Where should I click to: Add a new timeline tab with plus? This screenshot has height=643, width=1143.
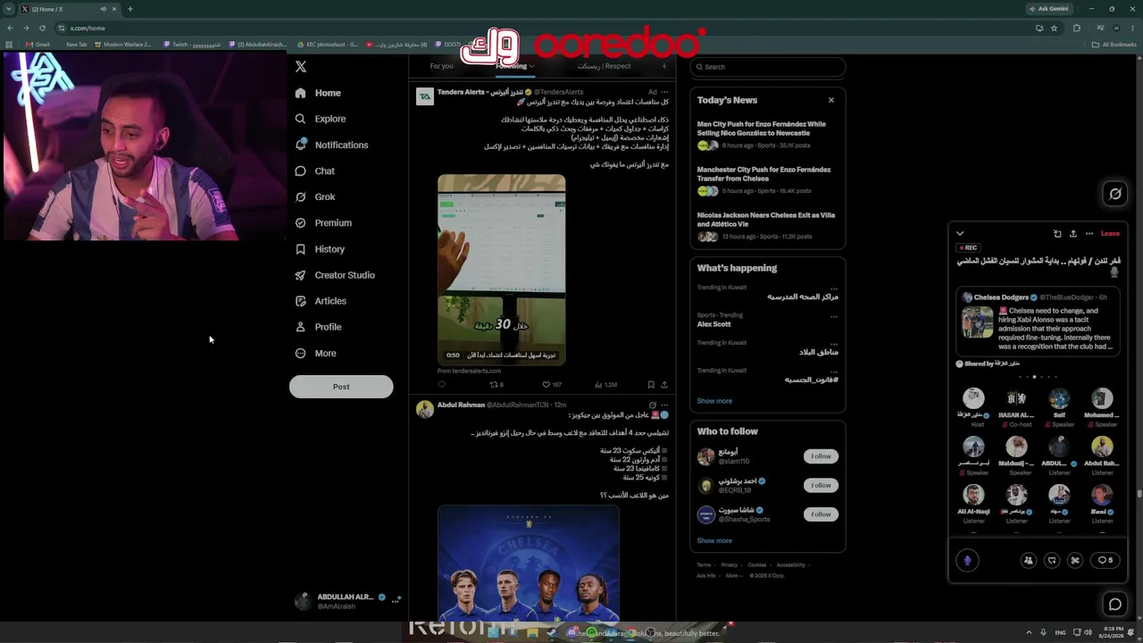click(663, 66)
